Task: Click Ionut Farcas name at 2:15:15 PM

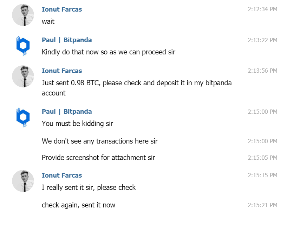Action: point(62,175)
